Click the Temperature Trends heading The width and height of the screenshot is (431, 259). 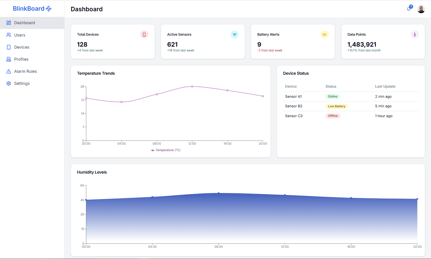pyautogui.click(x=96, y=73)
